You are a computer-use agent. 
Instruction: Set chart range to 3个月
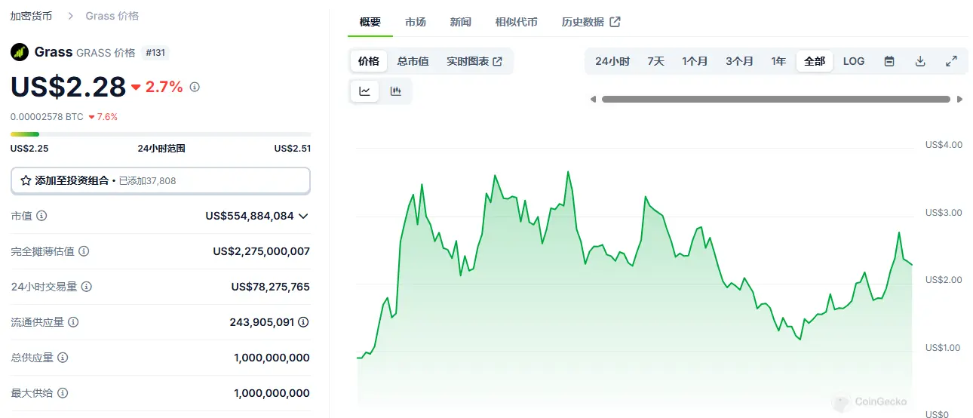[740, 61]
